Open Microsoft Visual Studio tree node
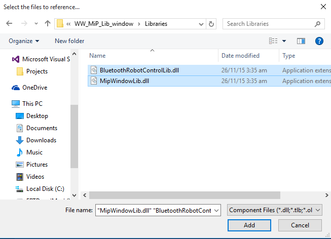The height and width of the screenshot is (239, 331). point(46,59)
